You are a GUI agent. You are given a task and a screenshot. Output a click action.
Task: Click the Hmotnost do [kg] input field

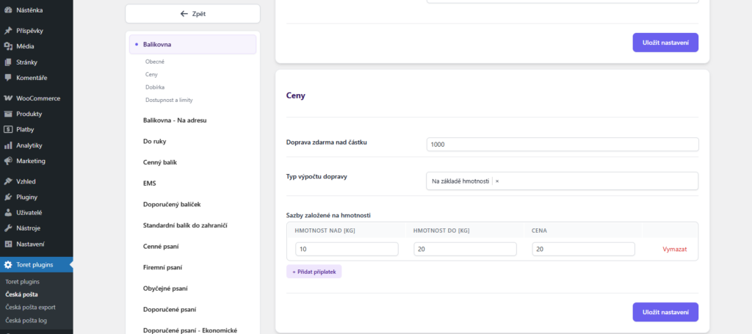[463, 250]
